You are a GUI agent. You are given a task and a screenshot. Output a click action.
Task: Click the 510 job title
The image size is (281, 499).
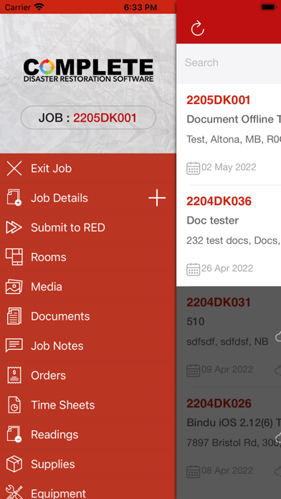pyautogui.click(x=196, y=321)
